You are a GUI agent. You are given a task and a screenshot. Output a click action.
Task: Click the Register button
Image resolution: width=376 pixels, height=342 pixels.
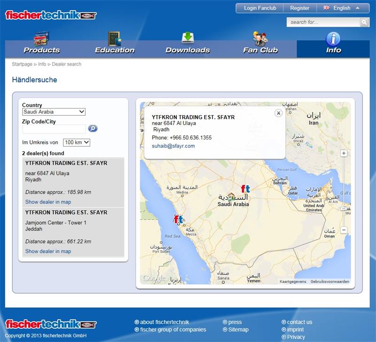tap(300, 8)
